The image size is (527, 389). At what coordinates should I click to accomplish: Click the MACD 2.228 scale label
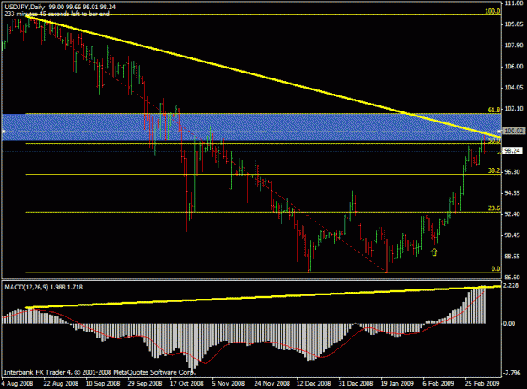[x=510, y=285]
